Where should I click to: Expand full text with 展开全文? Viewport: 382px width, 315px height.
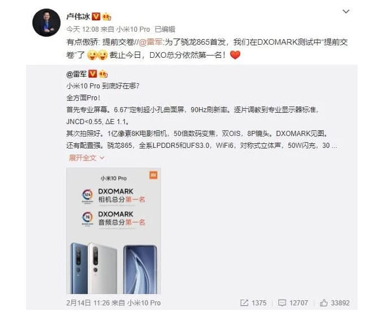pyautogui.click(x=83, y=158)
